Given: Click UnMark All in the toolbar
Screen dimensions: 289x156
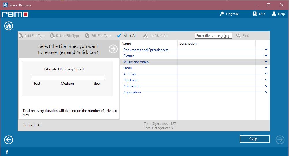Looking at the screenshot, I should point(155,36).
